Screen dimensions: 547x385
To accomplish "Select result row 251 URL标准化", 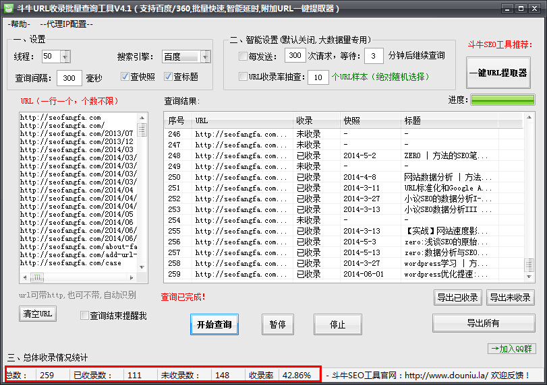I will click(344, 188).
